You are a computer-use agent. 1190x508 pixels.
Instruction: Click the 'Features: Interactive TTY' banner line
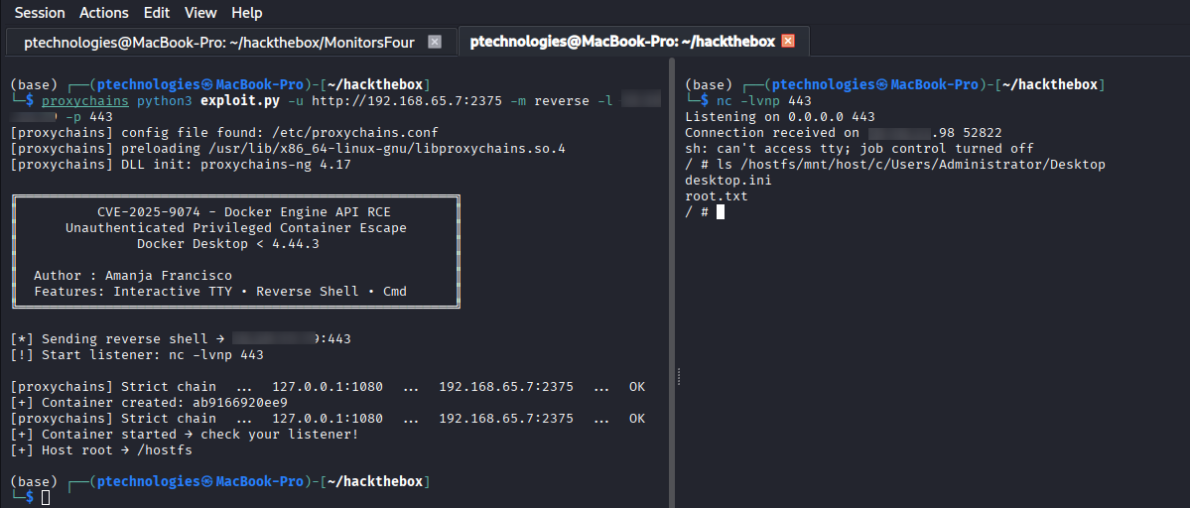(220, 292)
